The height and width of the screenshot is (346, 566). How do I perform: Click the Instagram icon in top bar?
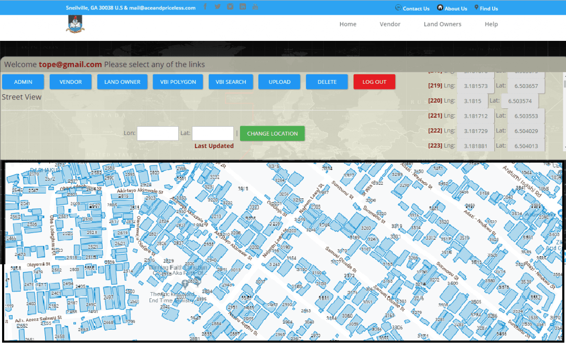pos(231,7)
